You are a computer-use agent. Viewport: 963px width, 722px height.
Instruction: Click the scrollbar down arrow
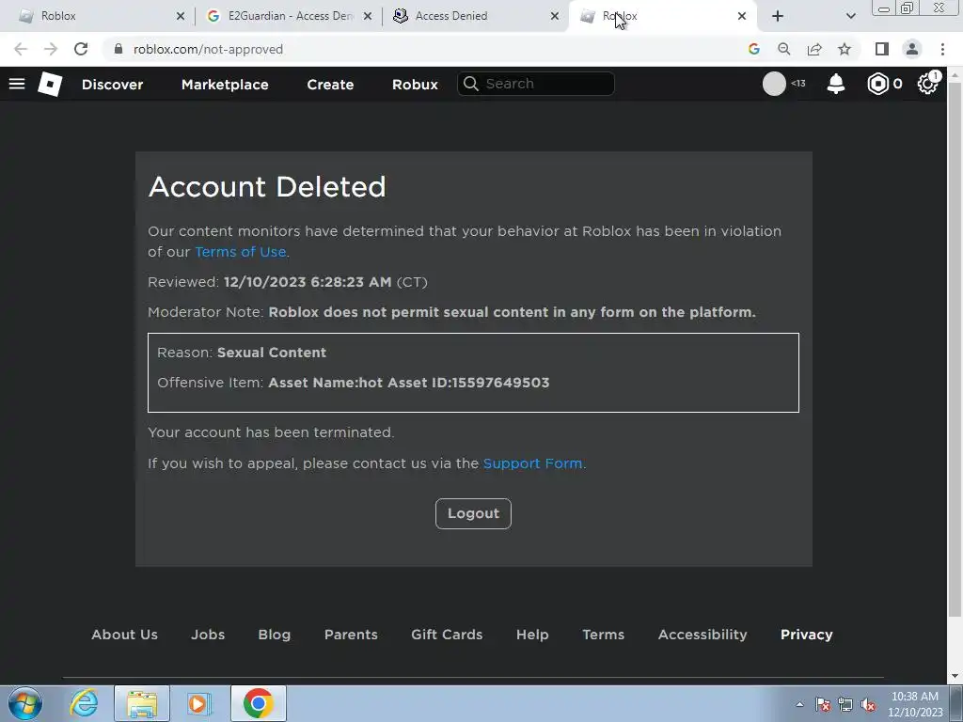click(955, 676)
